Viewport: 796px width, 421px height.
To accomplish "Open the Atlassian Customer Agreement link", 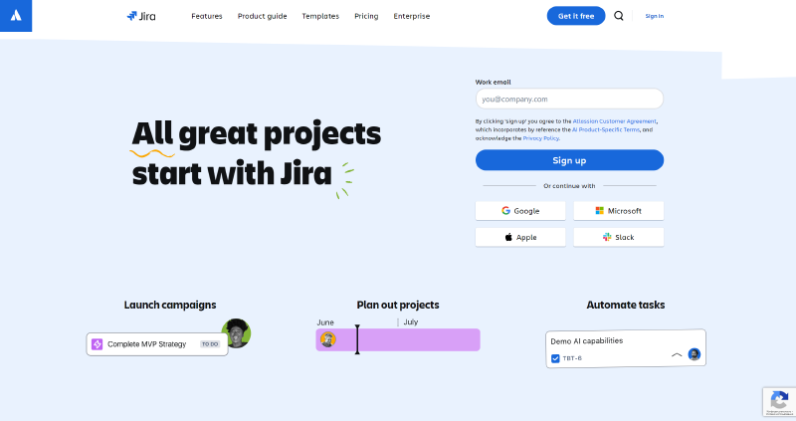I will pyautogui.click(x=614, y=121).
